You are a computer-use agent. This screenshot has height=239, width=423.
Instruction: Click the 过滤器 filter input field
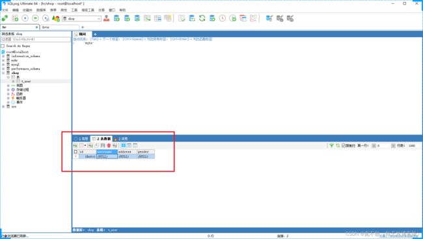click(36, 40)
